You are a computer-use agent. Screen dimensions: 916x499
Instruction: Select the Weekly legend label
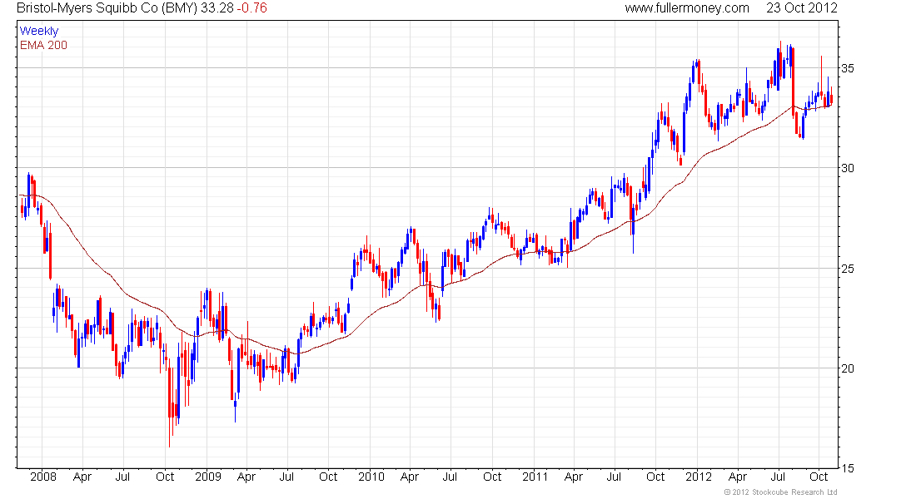pyautogui.click(x=39, y=31)
